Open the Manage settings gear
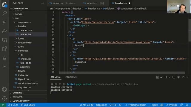The image size is (191, 107). [4, 98]
